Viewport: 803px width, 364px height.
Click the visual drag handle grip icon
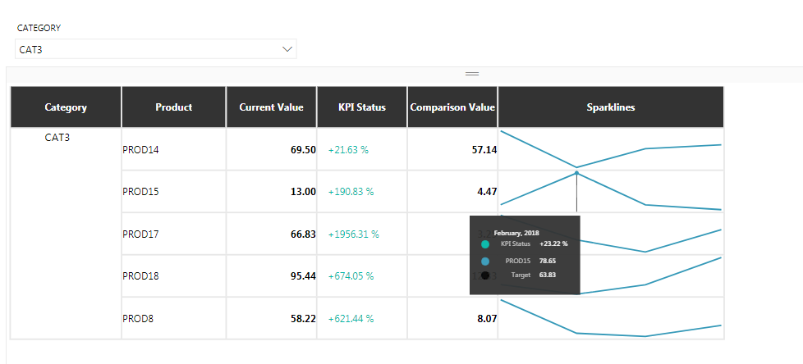[x=471, y=74]
